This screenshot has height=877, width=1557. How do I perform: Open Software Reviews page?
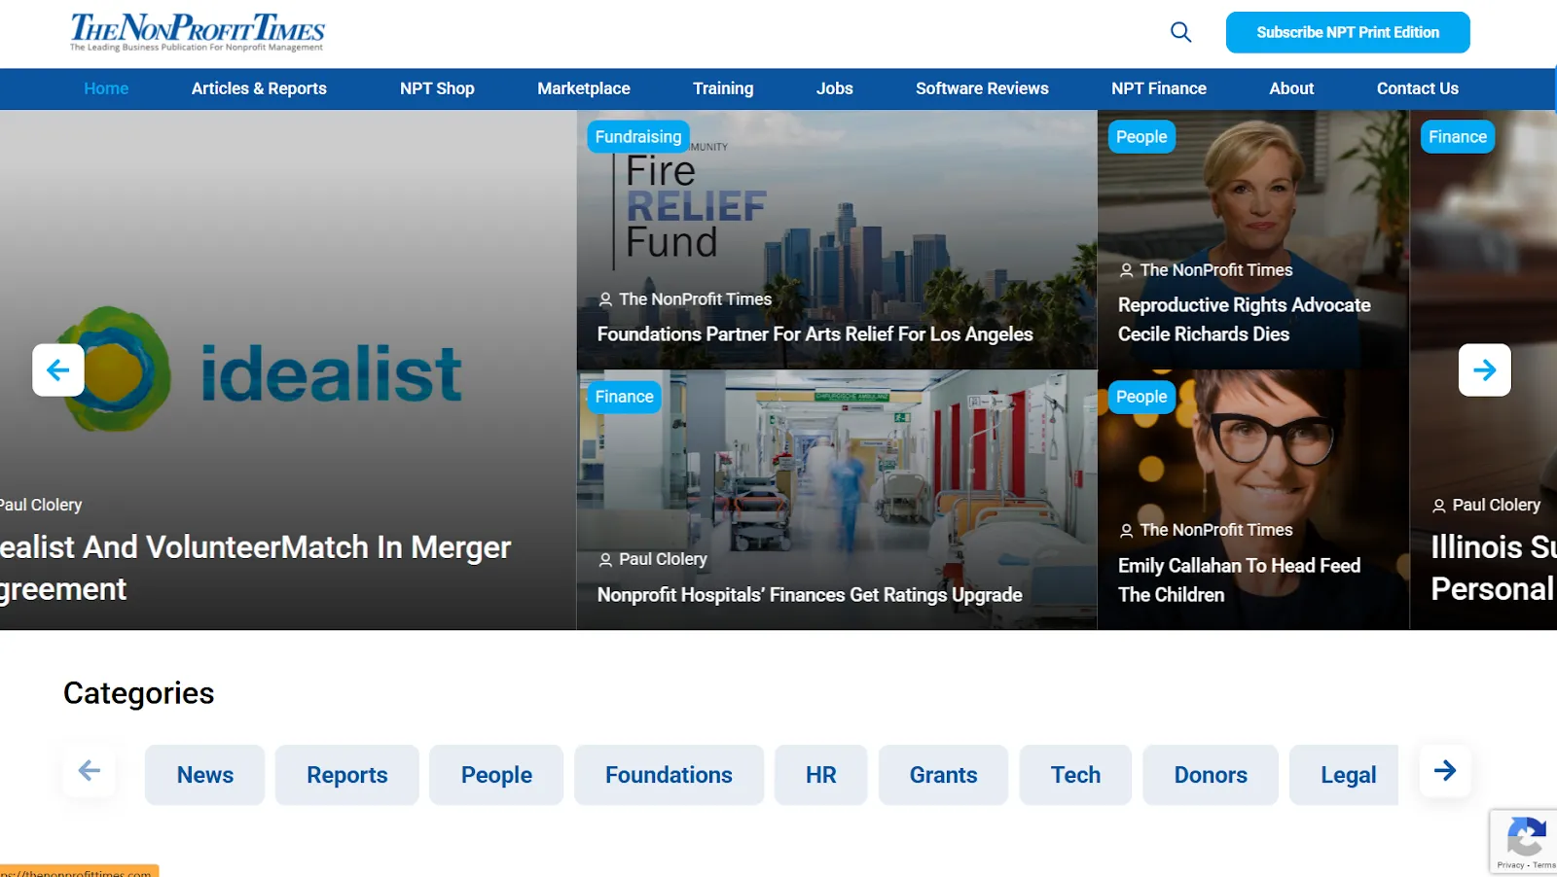[x=982, y=88]
